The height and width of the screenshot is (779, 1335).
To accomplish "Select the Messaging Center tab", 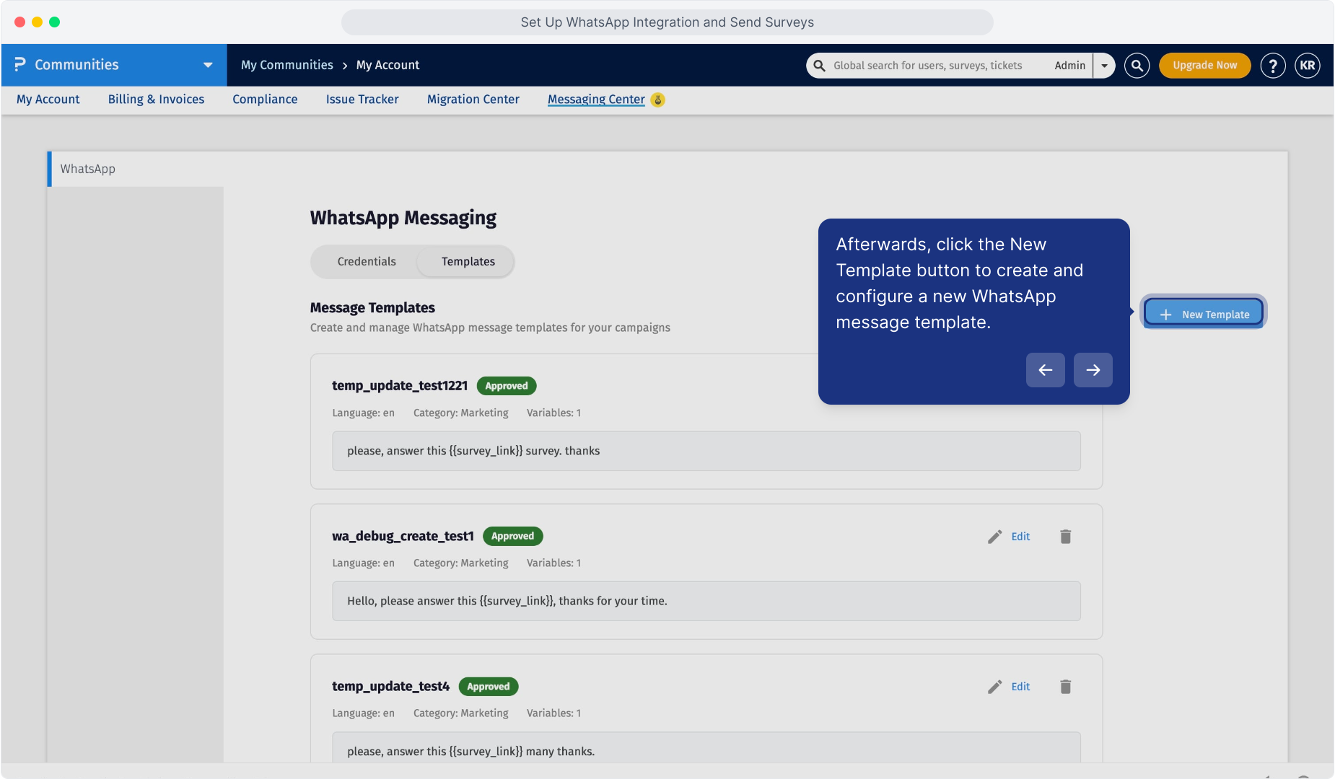I will 596,100.
